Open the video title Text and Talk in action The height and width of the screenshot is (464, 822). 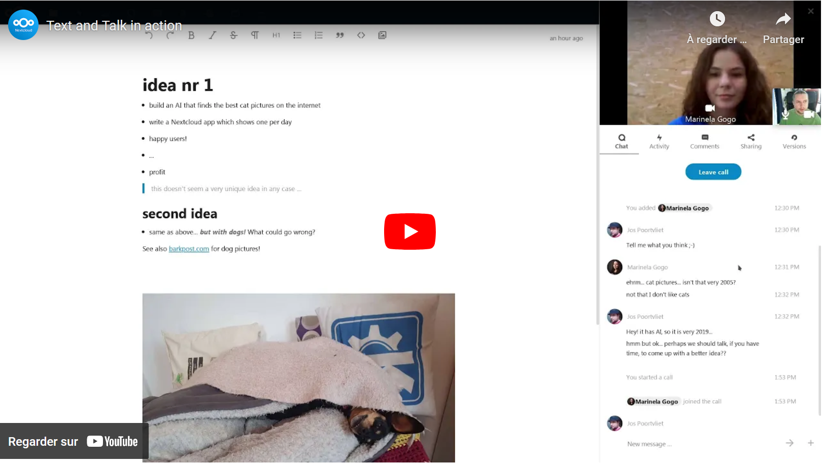coord(114,25)
